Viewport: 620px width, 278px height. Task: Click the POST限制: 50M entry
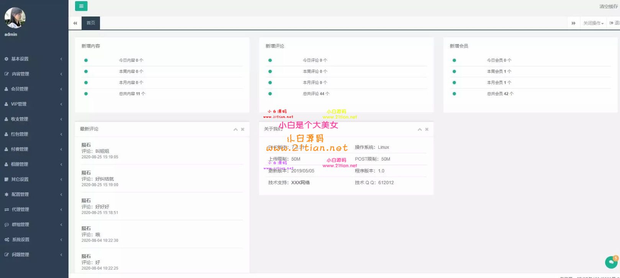point(373,159)
